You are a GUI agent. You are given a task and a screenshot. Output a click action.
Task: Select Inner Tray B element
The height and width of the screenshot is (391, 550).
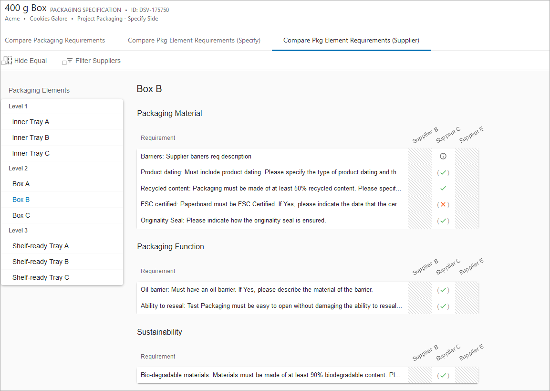tap(62, 137)
